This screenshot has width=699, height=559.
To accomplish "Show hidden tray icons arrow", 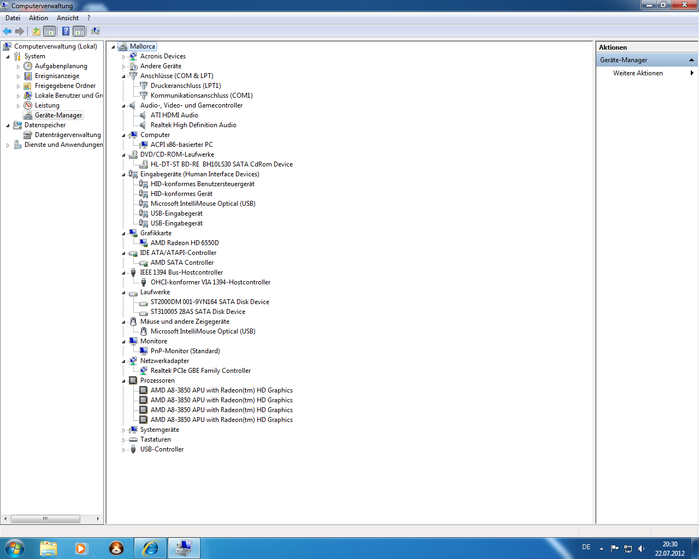I will click(601, 549).
